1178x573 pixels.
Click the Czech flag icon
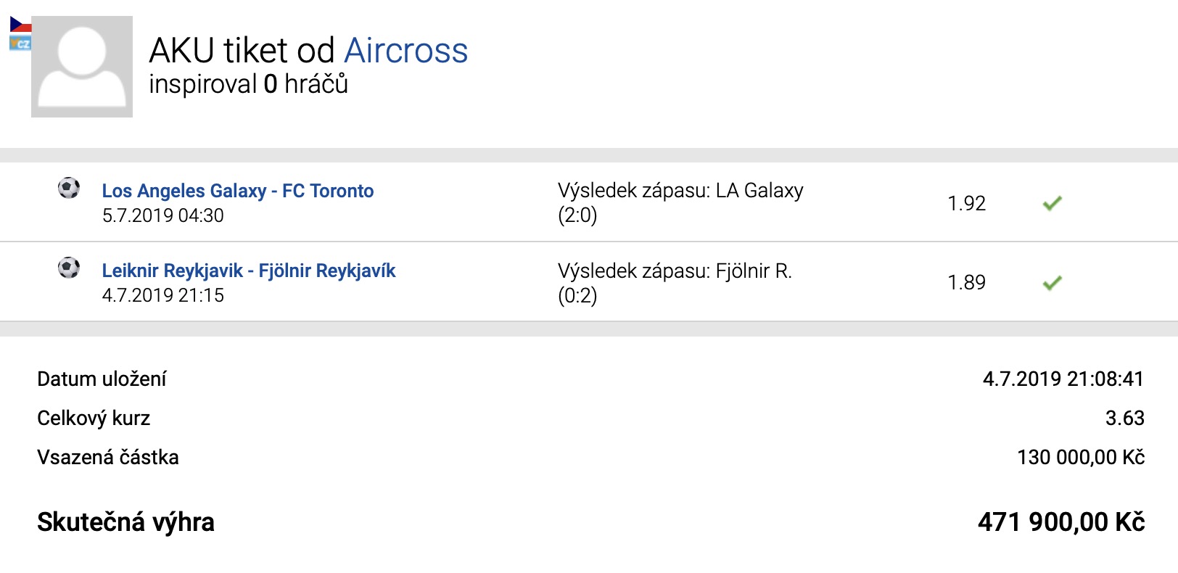point(20,25)
